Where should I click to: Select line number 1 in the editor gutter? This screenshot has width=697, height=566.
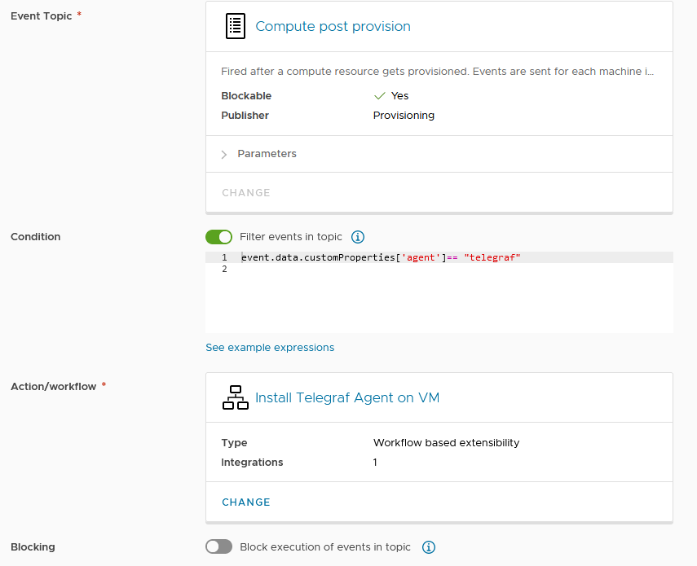coord(224,257)
